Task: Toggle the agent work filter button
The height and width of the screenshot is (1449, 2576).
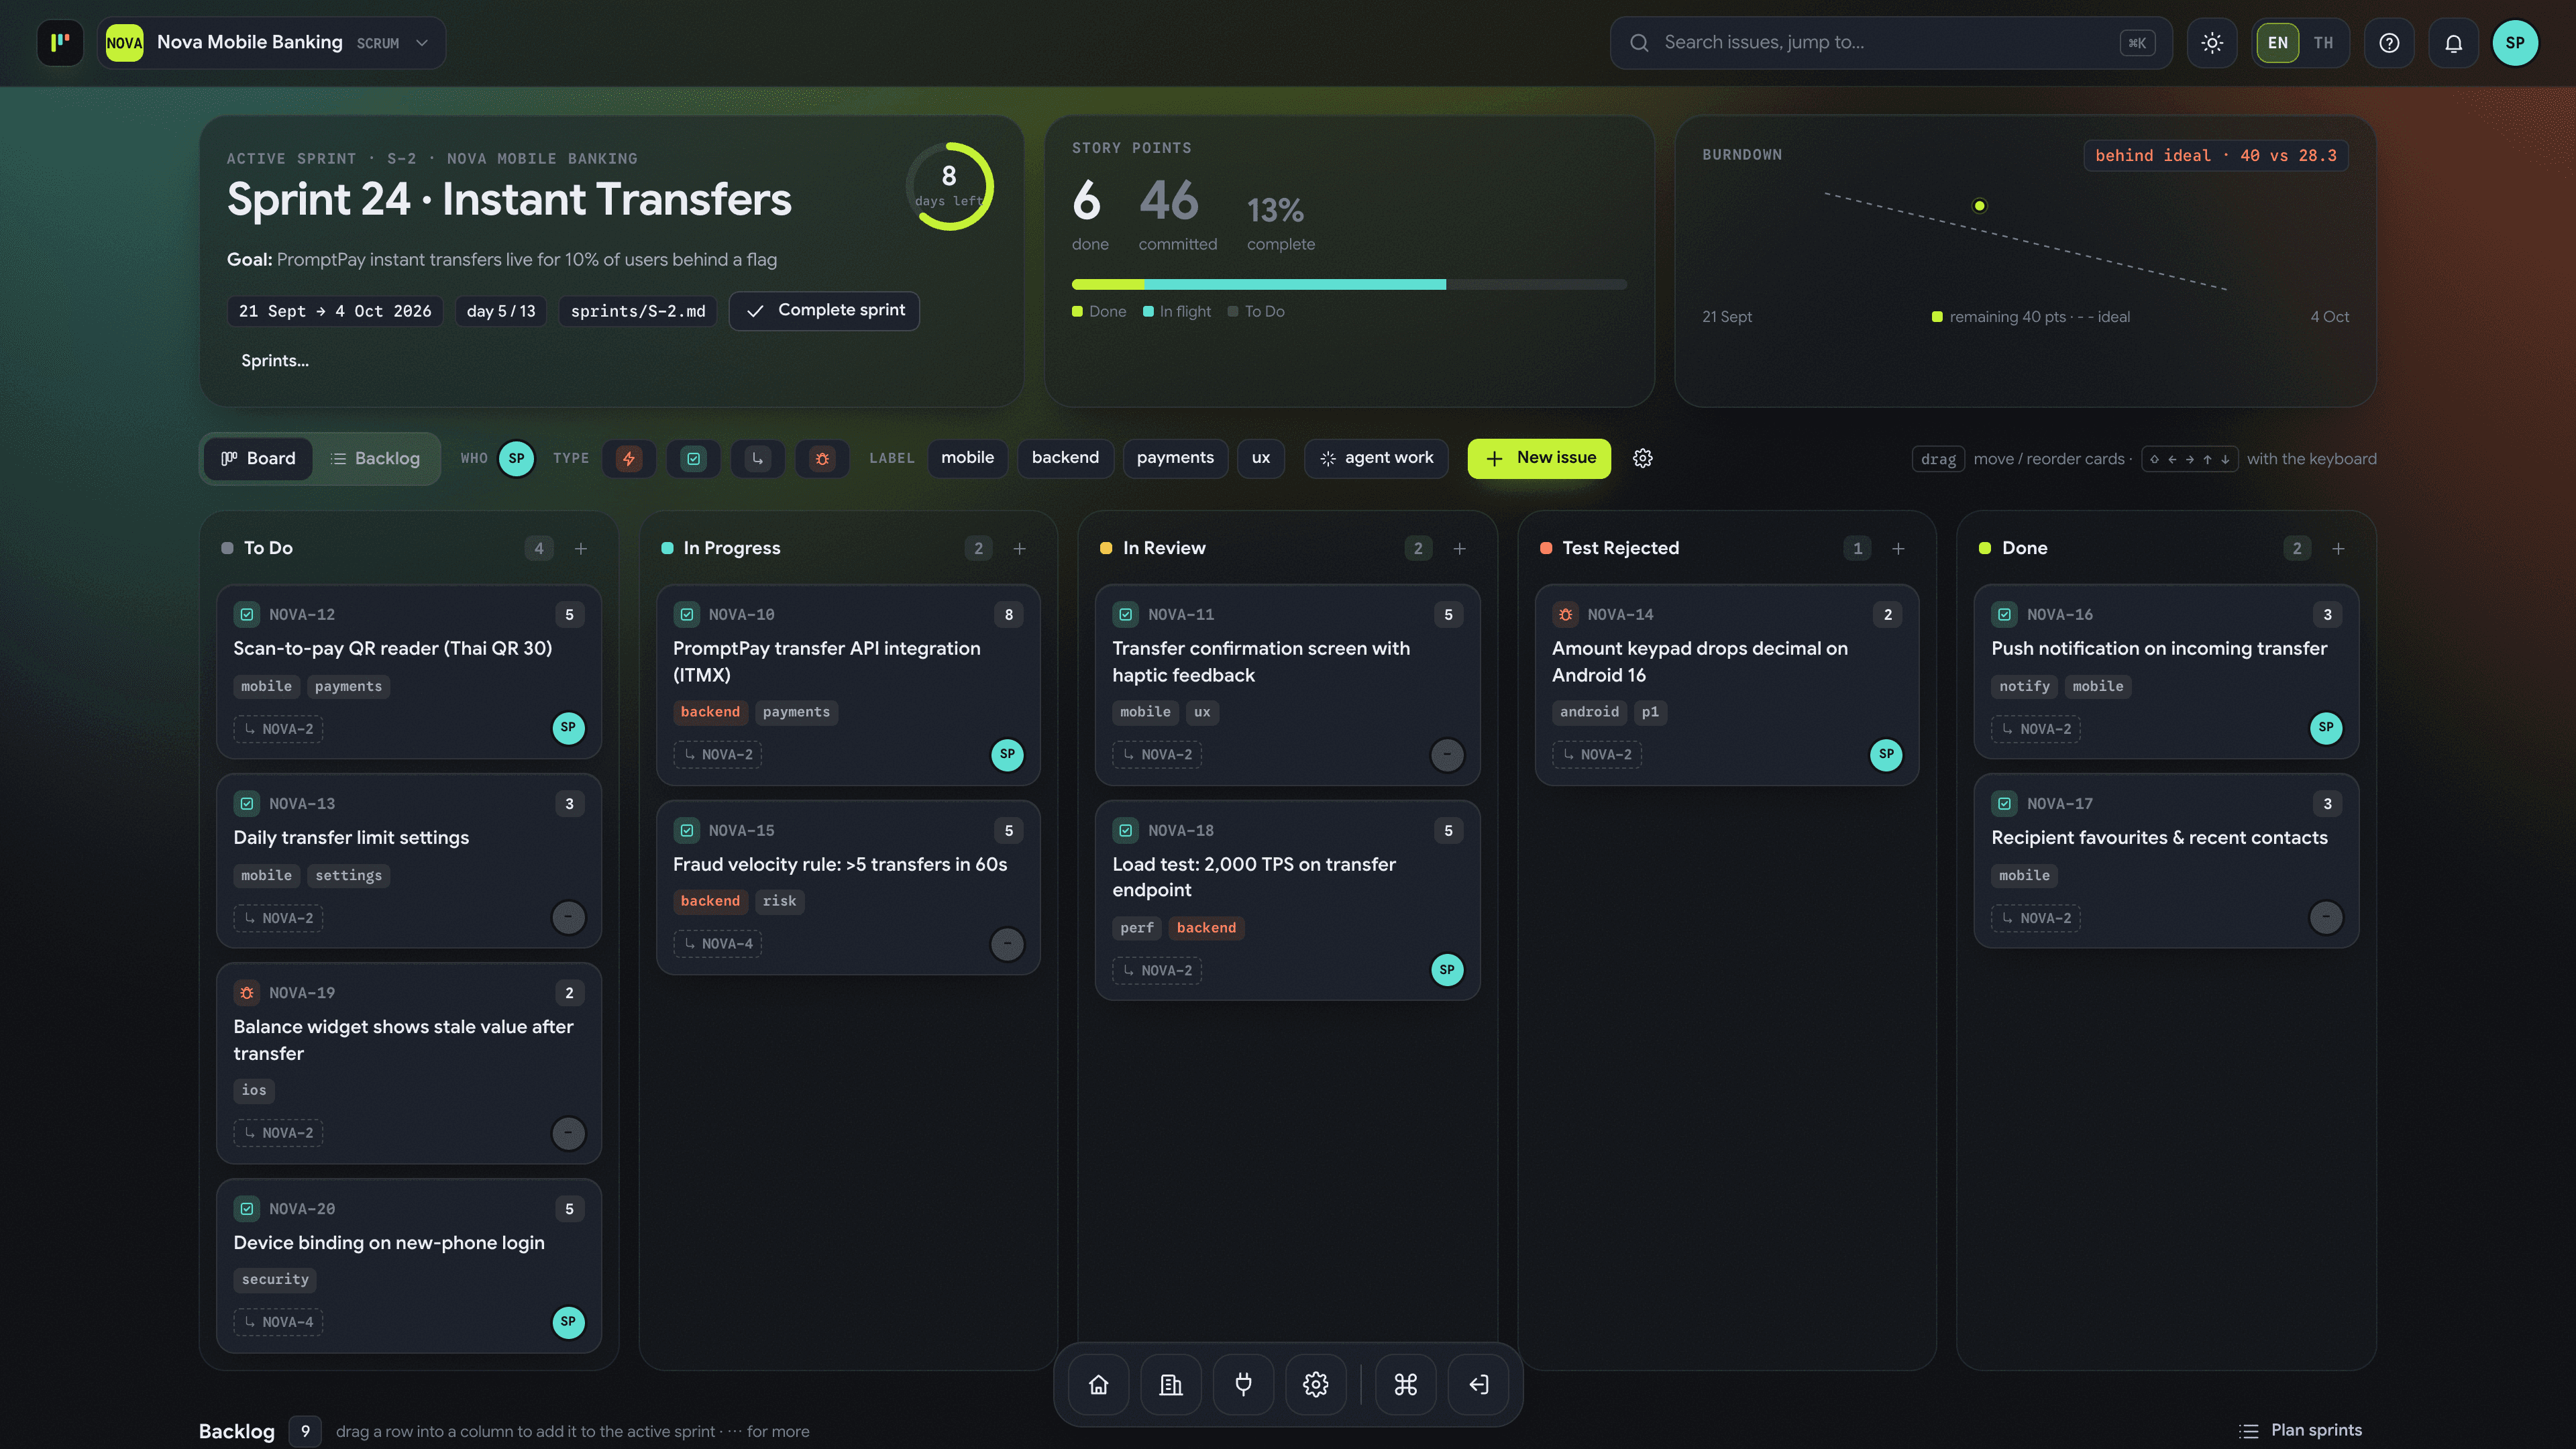Action: [1376, 458]
